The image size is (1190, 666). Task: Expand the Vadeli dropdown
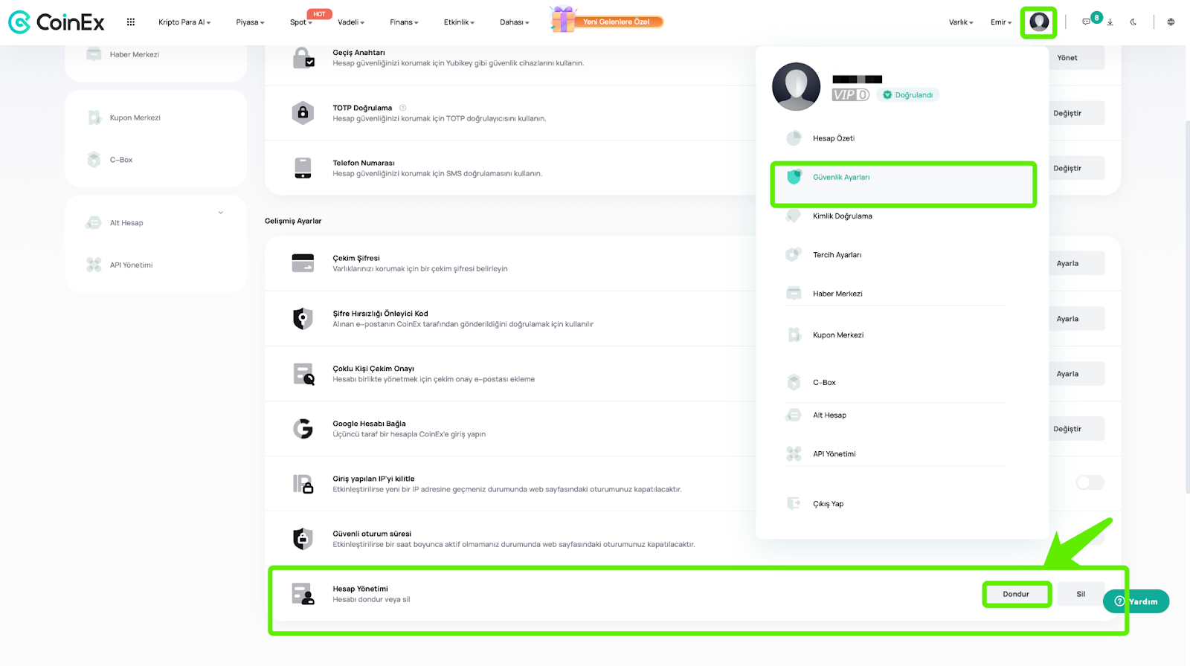click(351, 22)
